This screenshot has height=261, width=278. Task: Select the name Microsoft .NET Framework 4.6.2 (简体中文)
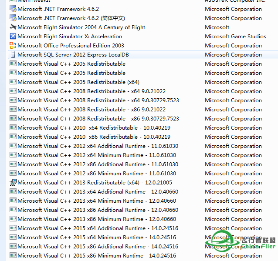71,18
